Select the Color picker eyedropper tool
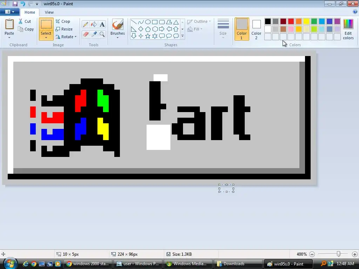Viewport: 359px width, 269px height. point(94,34)
